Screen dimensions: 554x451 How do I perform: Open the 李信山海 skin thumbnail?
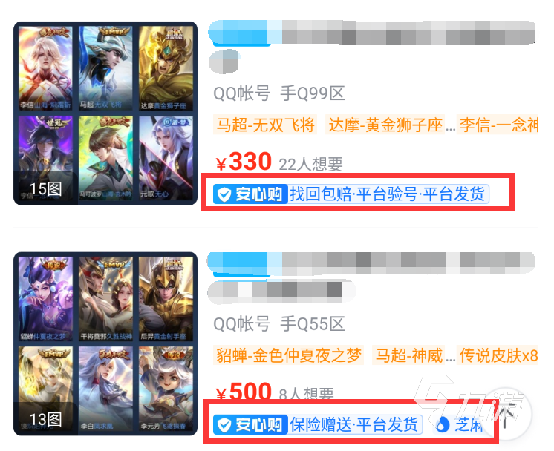(x=45, y=68)
